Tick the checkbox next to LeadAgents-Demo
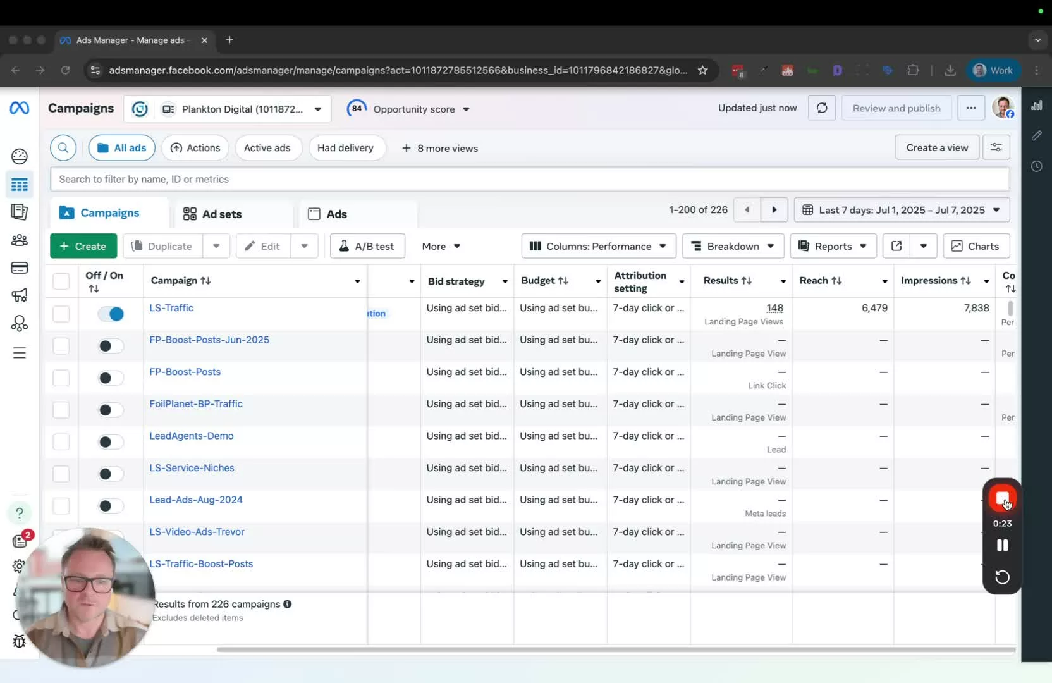This screenshot has width=1052, height=683. coord(61,441)
